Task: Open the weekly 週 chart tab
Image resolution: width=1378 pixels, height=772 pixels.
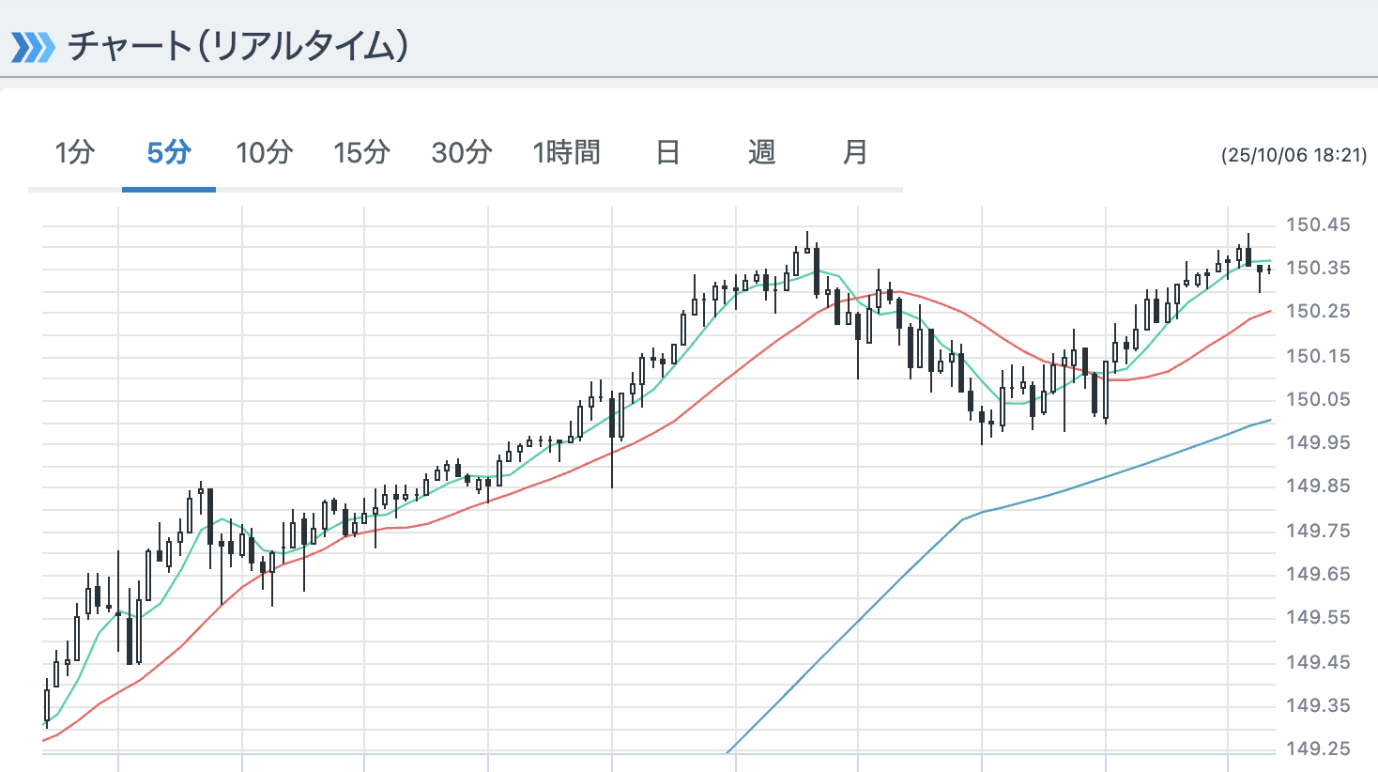Action: (x=761, y=152)
